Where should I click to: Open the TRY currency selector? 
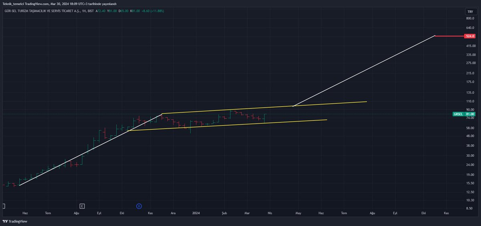coord(470,12)
